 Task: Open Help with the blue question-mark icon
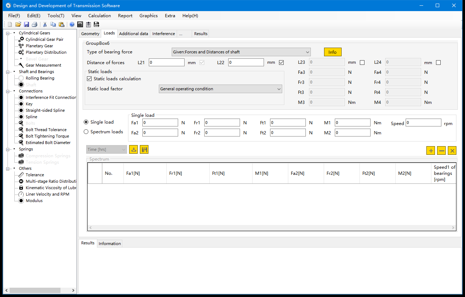pos(72,24)
